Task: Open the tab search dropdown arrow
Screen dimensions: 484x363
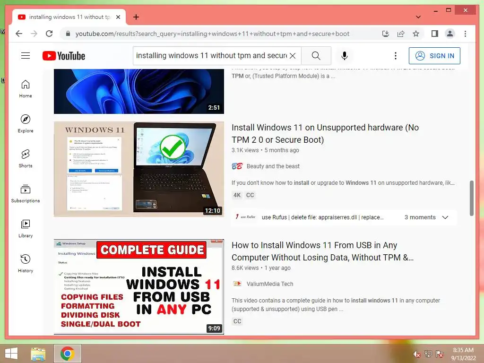Action: (x=418, y=17)
